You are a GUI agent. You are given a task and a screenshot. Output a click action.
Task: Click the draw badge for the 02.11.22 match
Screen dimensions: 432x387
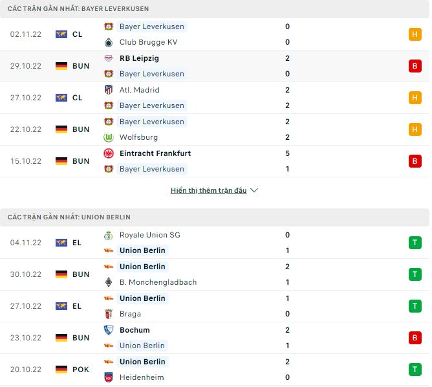pos(415,34)
